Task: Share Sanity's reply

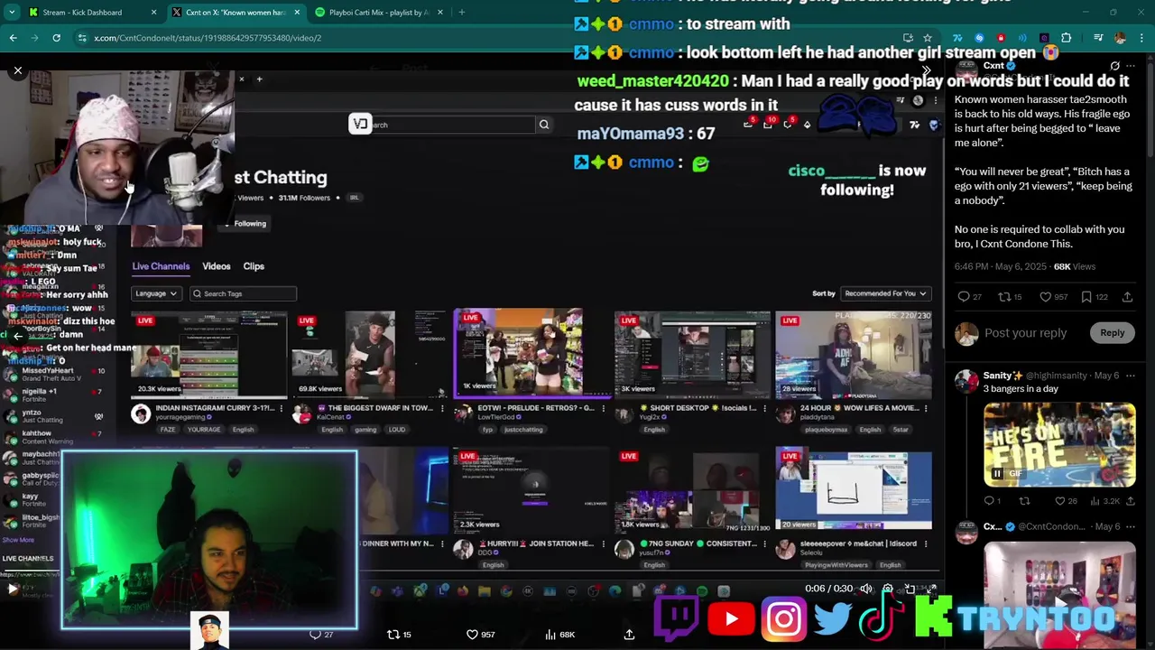Action: point(1131,501)
